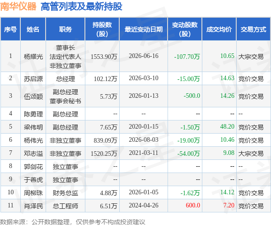Image resolution: width=271 pixels, height=226 pixels.
Task: Click the 南华仪器 title text
Action: (18, 7)
